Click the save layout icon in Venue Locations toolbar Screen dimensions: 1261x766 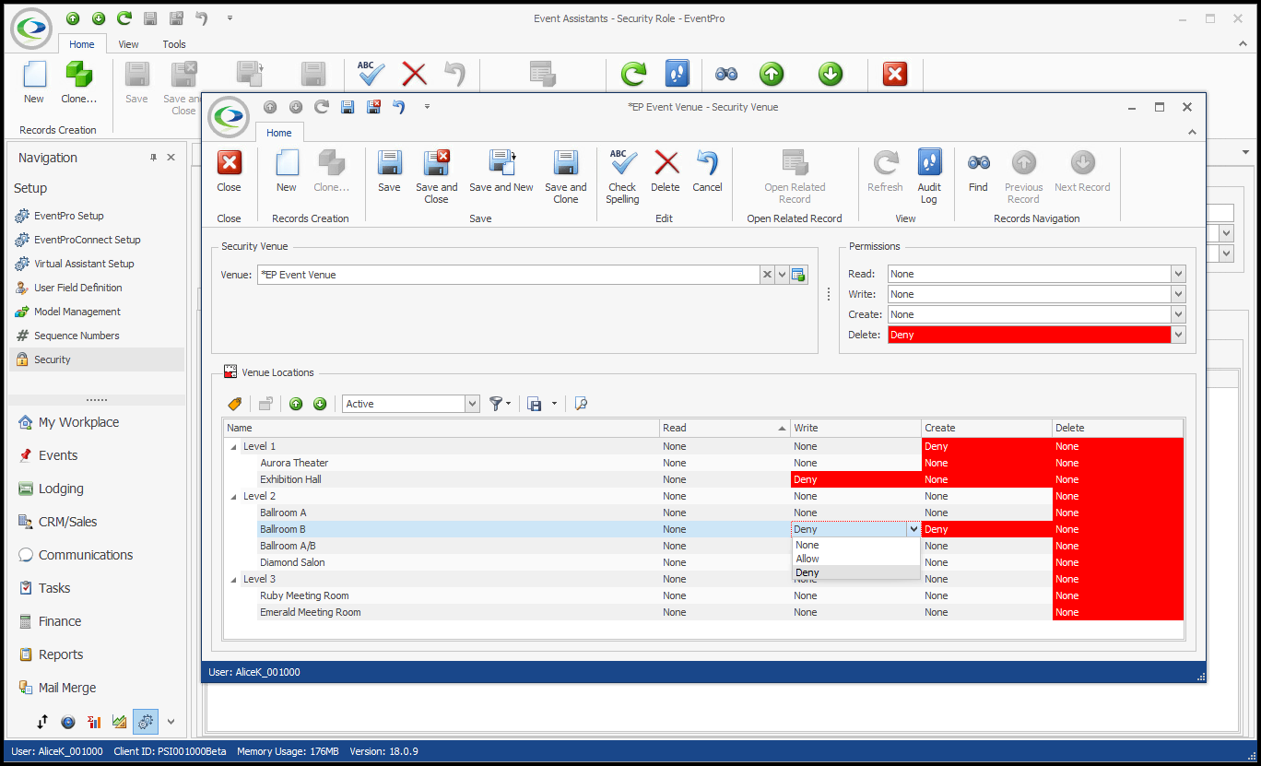(535, 404)
